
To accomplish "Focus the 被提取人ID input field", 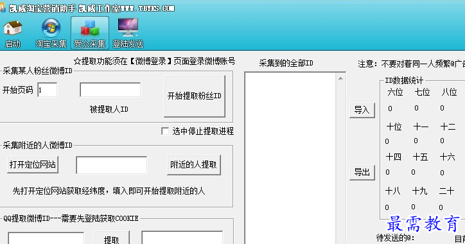I will (x=110, y=90).
